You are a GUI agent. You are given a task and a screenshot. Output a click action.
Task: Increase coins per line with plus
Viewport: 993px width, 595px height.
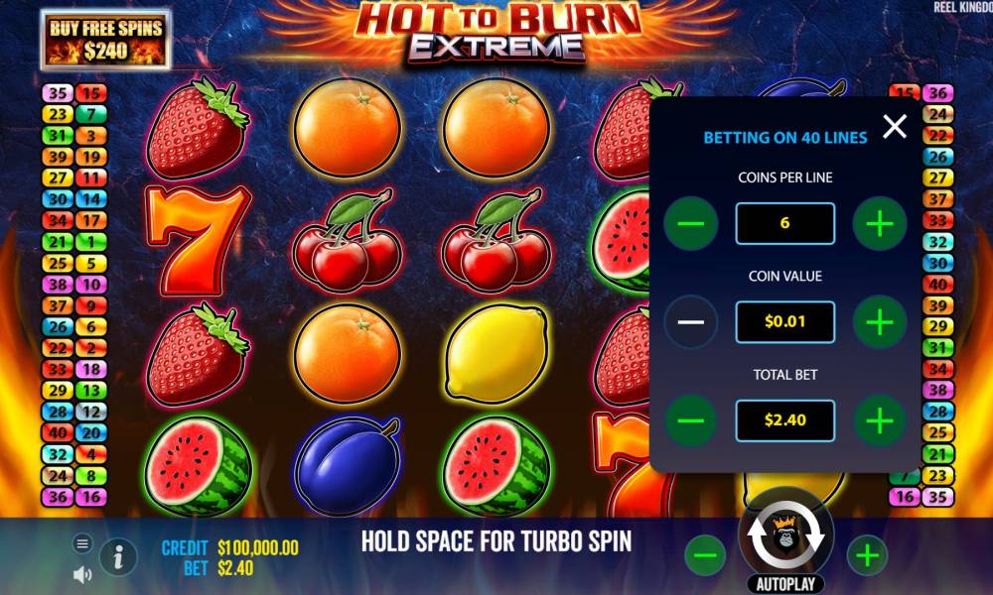click(880, 223)
